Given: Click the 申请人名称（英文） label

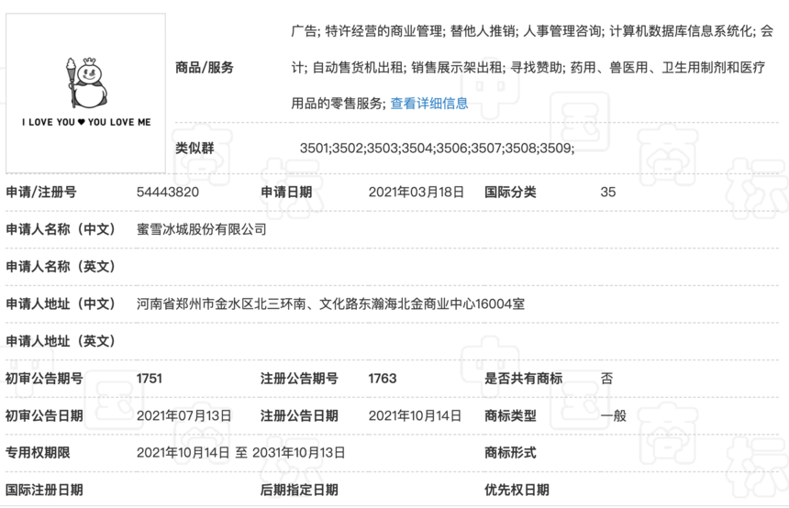Looking at the screenshot, I should pyautogui.click(x=61, y=267).
